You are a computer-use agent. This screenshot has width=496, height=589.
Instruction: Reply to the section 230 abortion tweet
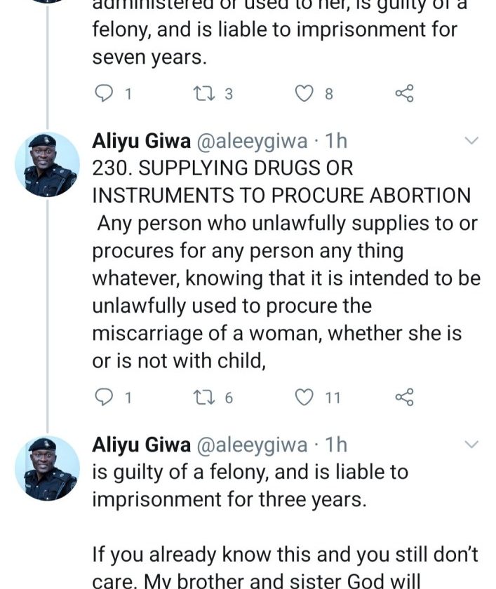point(103,398)
